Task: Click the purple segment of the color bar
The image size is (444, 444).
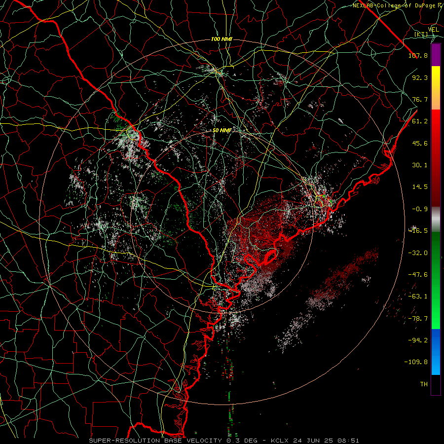Action: coord(436,55)
